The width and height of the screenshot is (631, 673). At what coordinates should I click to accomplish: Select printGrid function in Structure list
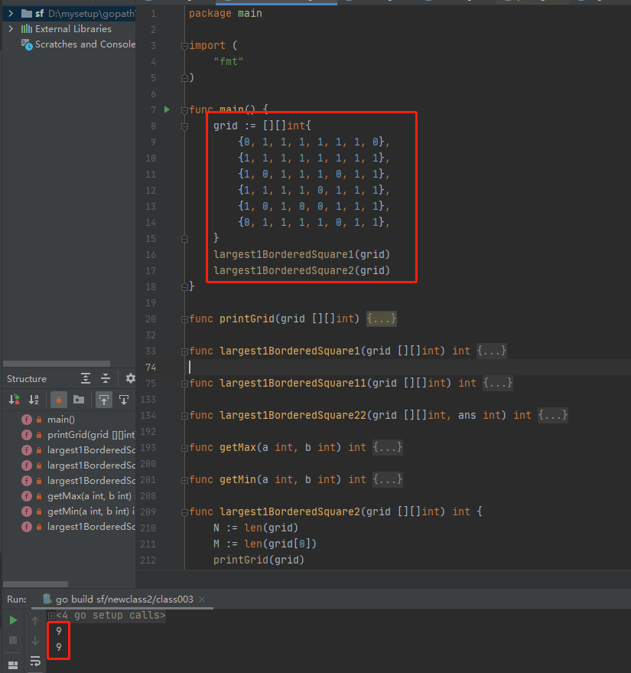[91, 435]
